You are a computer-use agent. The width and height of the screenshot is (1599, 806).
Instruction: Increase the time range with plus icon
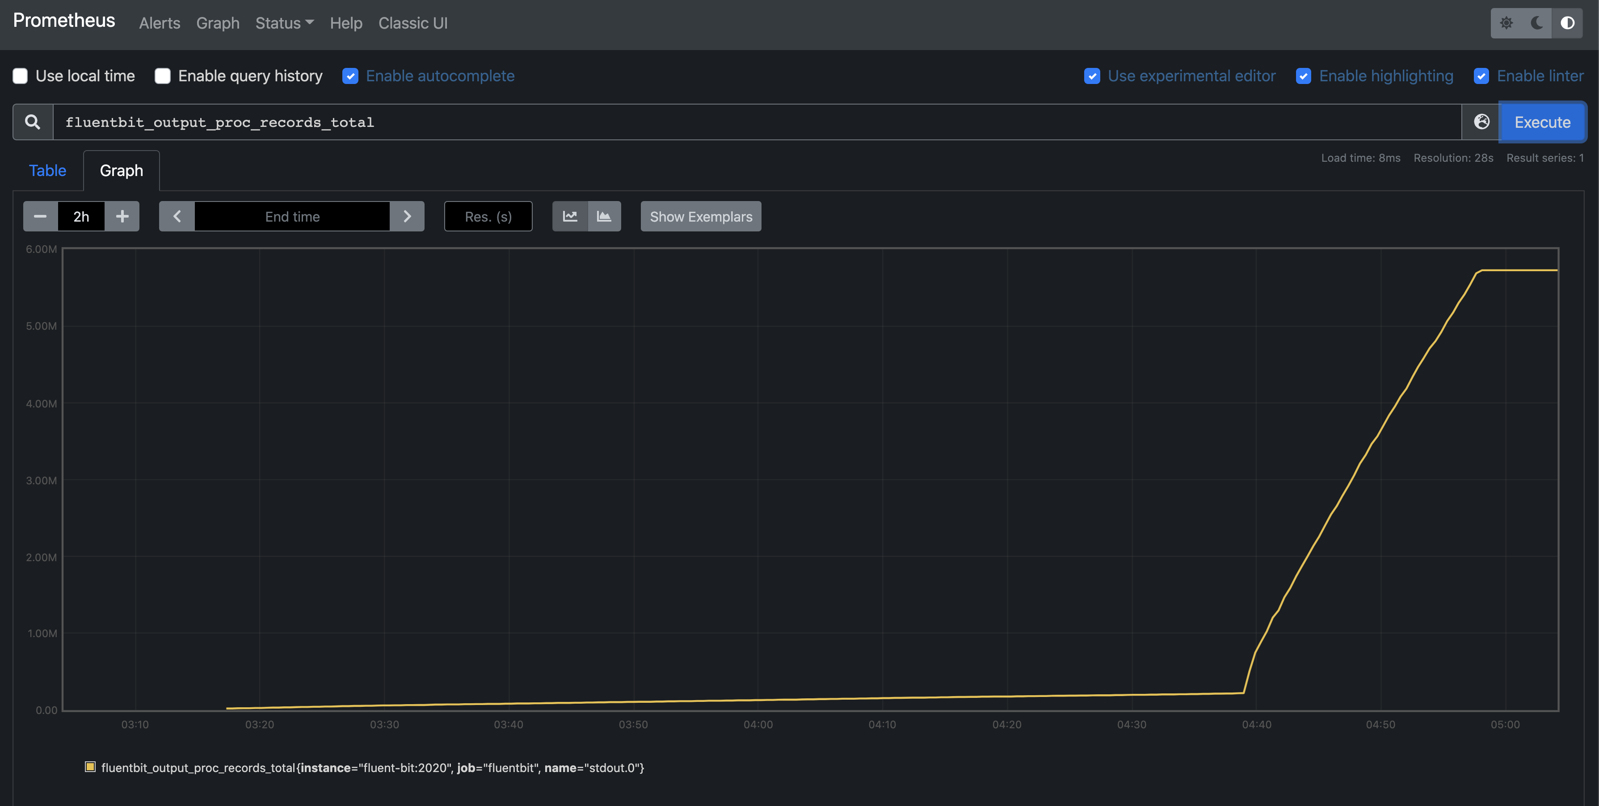pyautogui.click(x=122, y=216)
